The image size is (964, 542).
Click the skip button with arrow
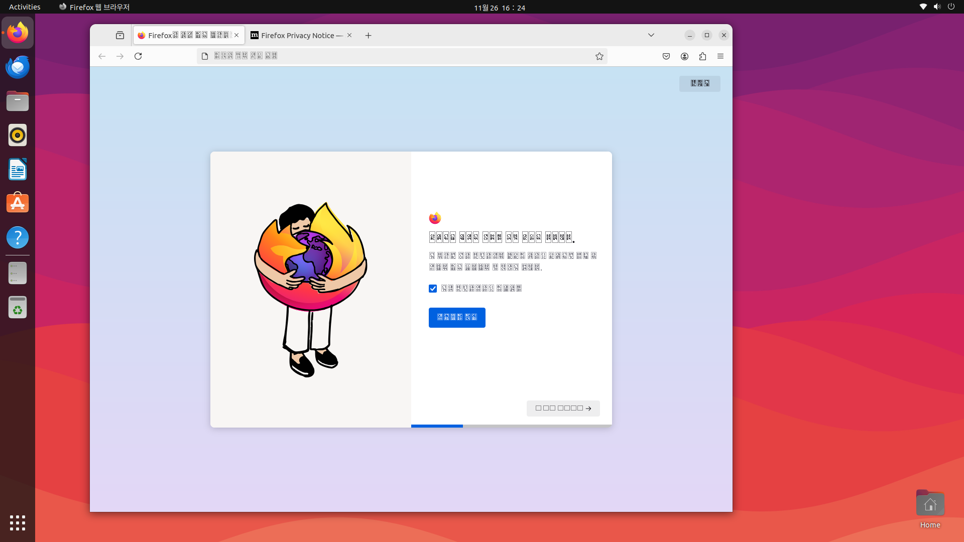563,408
